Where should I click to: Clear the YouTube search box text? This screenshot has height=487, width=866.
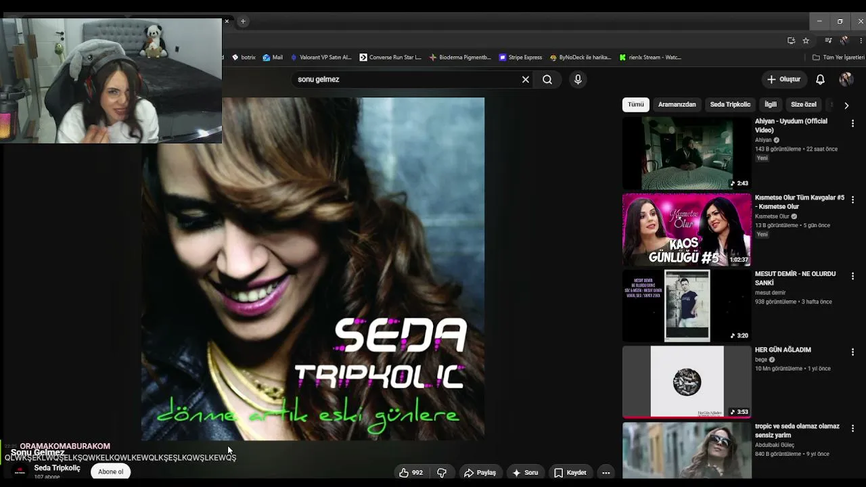pos(525,79)
